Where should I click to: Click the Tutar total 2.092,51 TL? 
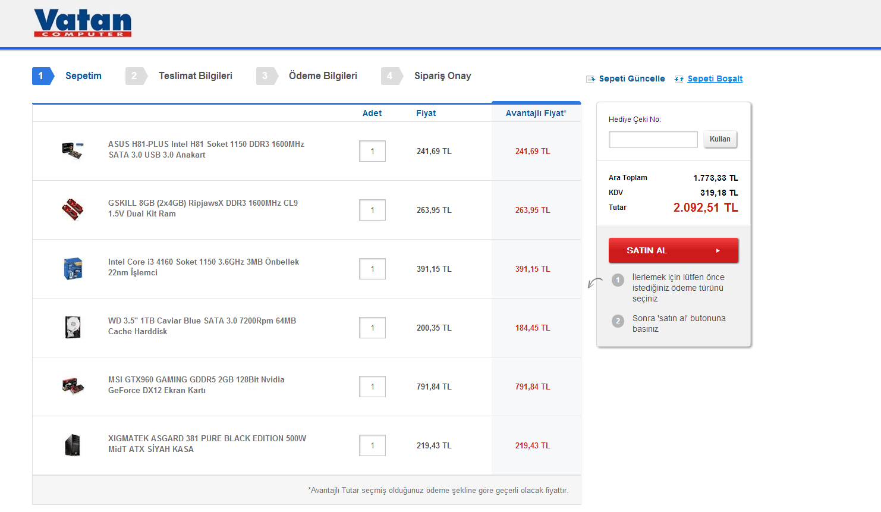click(706, 208)
